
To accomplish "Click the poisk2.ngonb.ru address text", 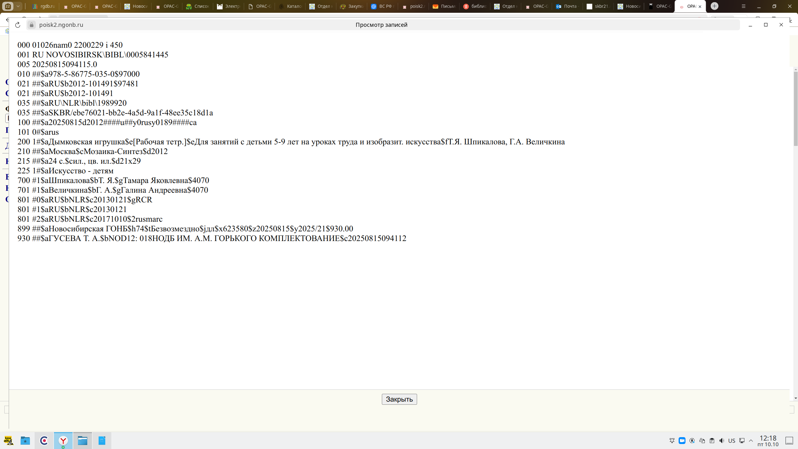I will (61, 25).
